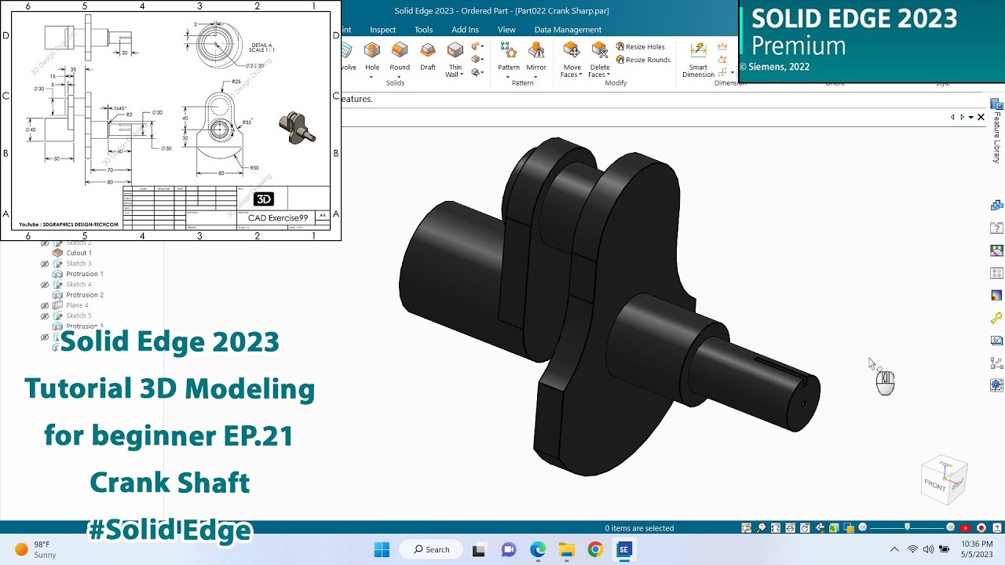This screenshot has width=1005, height=565.
Task: Open Feature Library panel icon
Action: point(996,105)
